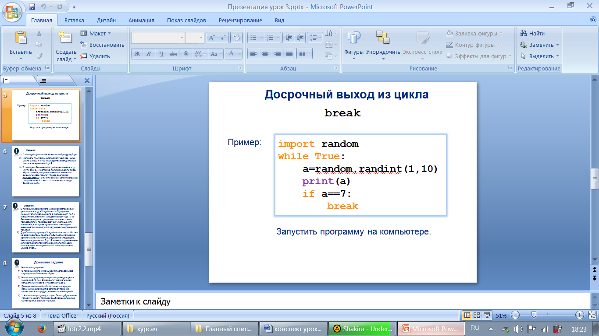
Task: Start slide show from status bar
Action: point(487,315)
